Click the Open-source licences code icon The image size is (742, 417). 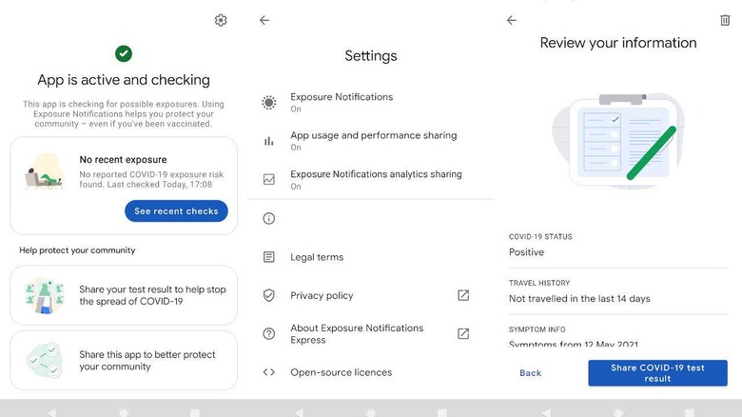click(269, 372)
